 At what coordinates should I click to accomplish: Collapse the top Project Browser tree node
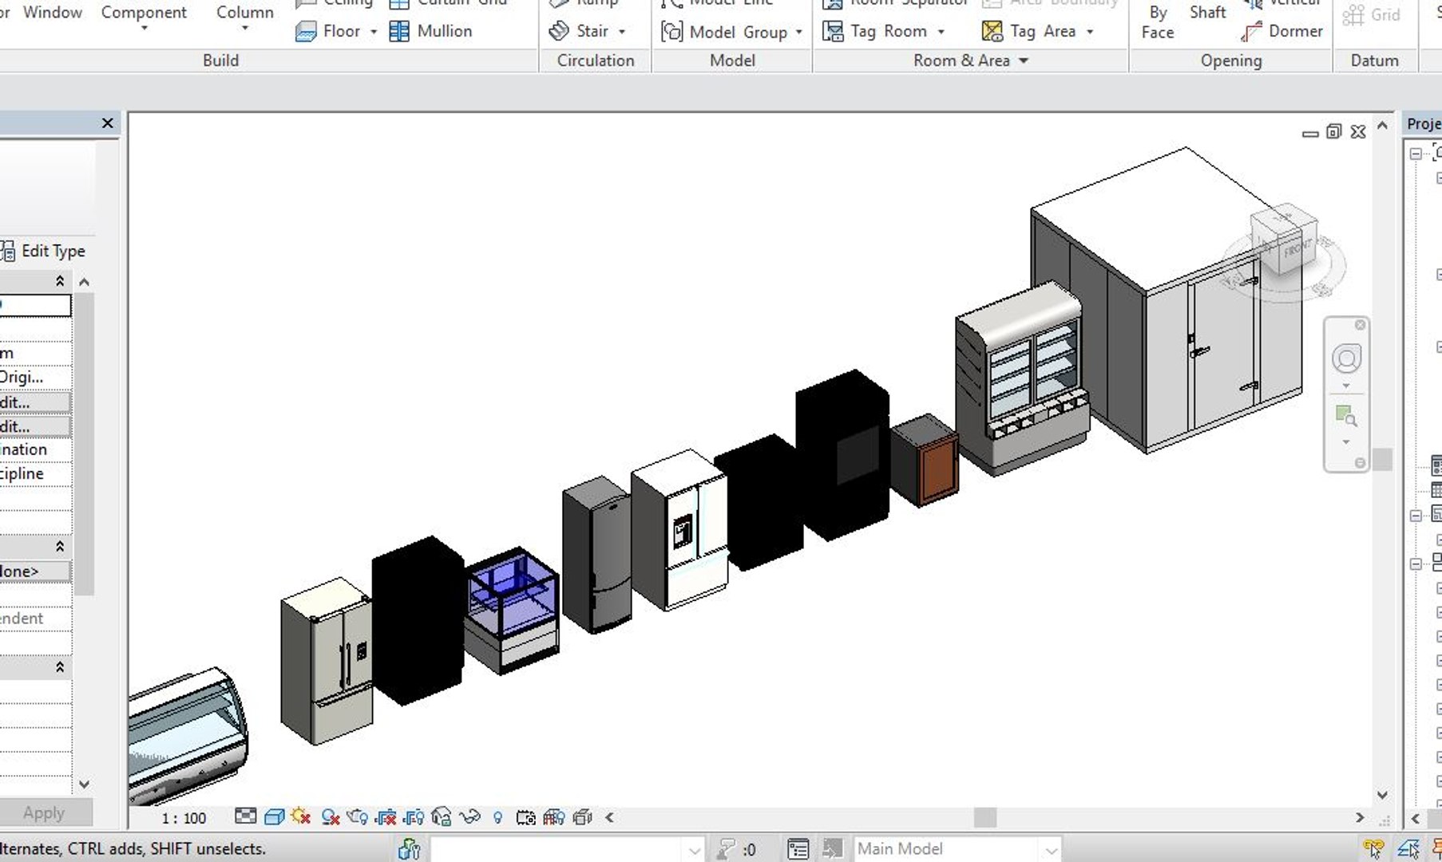coord(1416,153)
